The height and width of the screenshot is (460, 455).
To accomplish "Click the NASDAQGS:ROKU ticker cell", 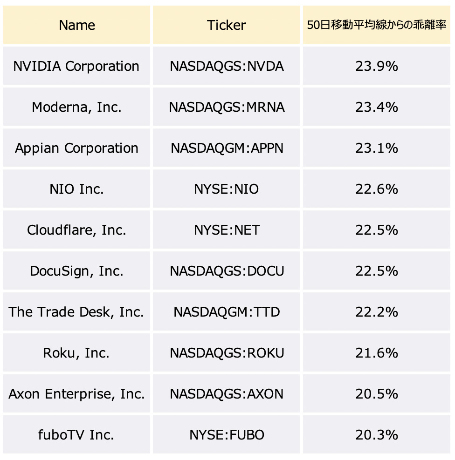I will tap(227, 352).
